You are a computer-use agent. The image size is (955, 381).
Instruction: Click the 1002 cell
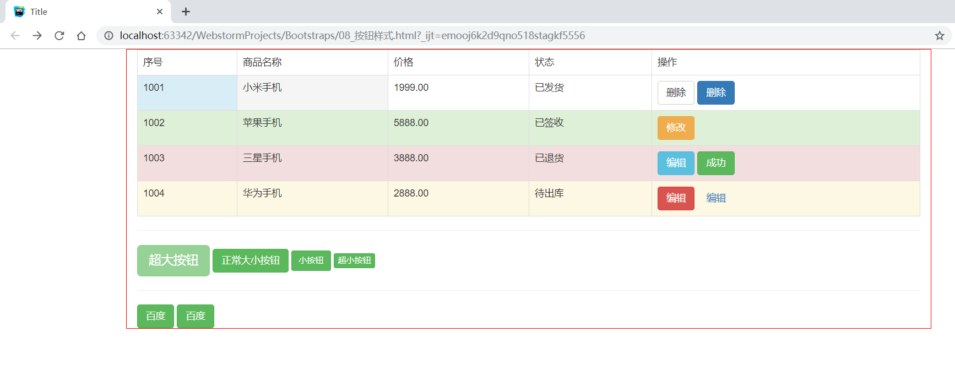[187, 128]
